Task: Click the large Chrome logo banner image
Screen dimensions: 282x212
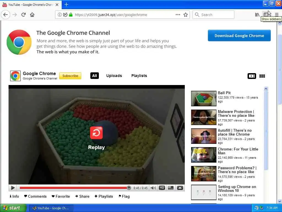Action: (19, 42)
